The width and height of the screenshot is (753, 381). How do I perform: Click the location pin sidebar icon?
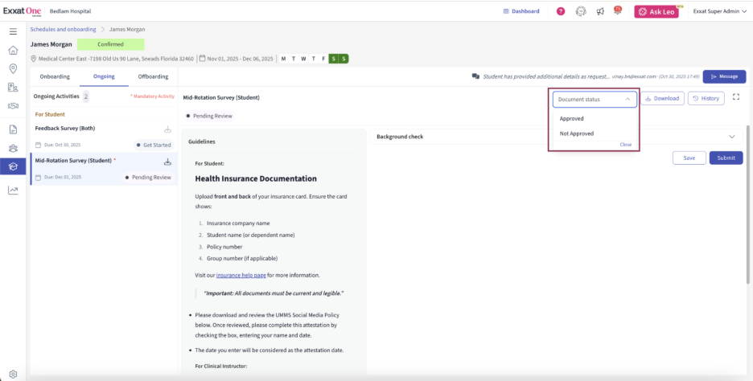coord(13,68)
